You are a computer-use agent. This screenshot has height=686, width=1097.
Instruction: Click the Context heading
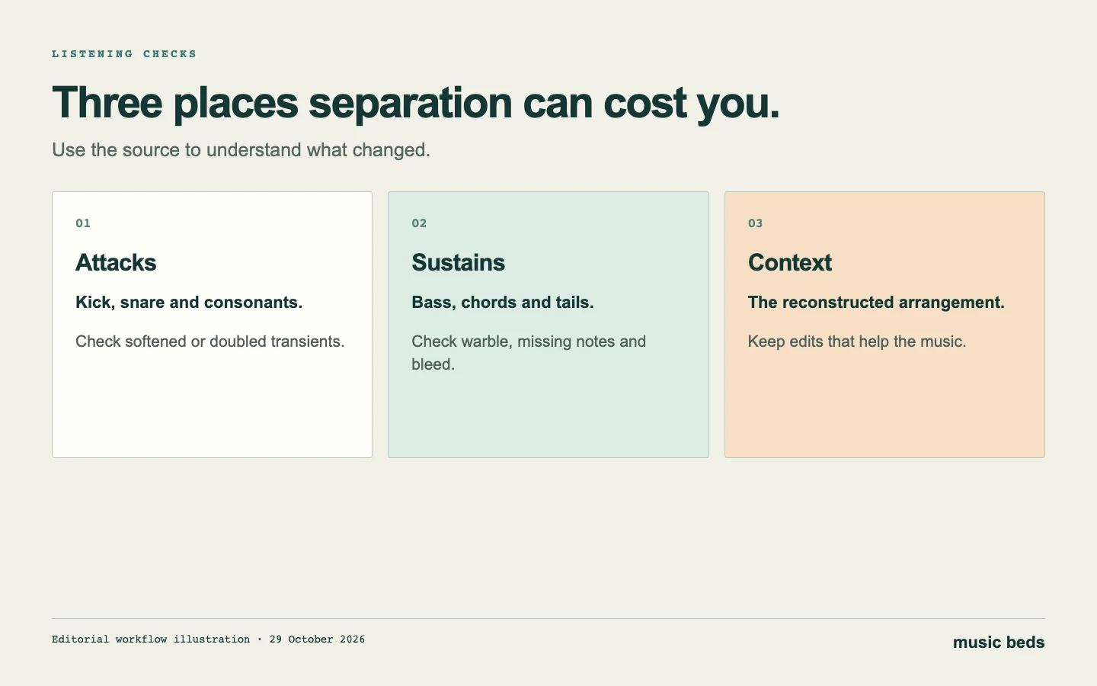790,263
